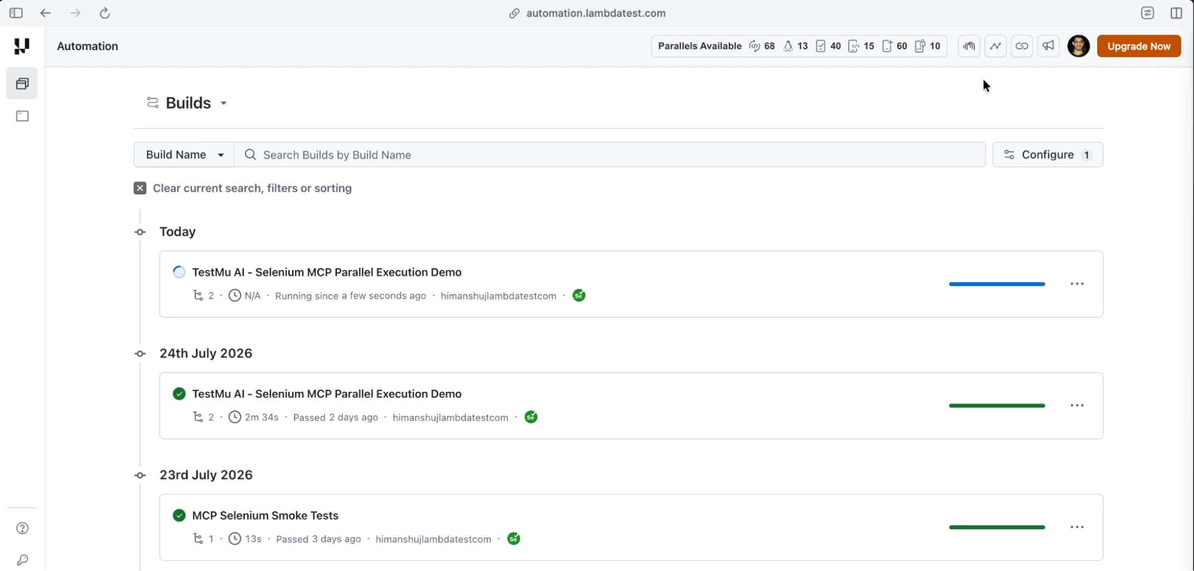This screenshot has width=1194, height=571.
Task: Collapse the Today timeline group
Action: coord(140,232)
